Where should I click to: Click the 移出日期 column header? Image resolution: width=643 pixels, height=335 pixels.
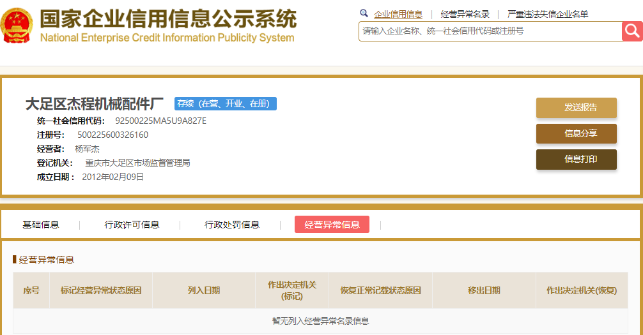(484, 290)
